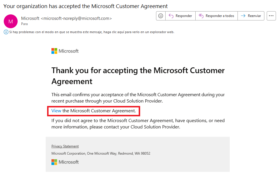The width and height of the screenshot is (280, 184).
Task: Click the pink sender avatar "M"
Action: [x=11, y=21]
